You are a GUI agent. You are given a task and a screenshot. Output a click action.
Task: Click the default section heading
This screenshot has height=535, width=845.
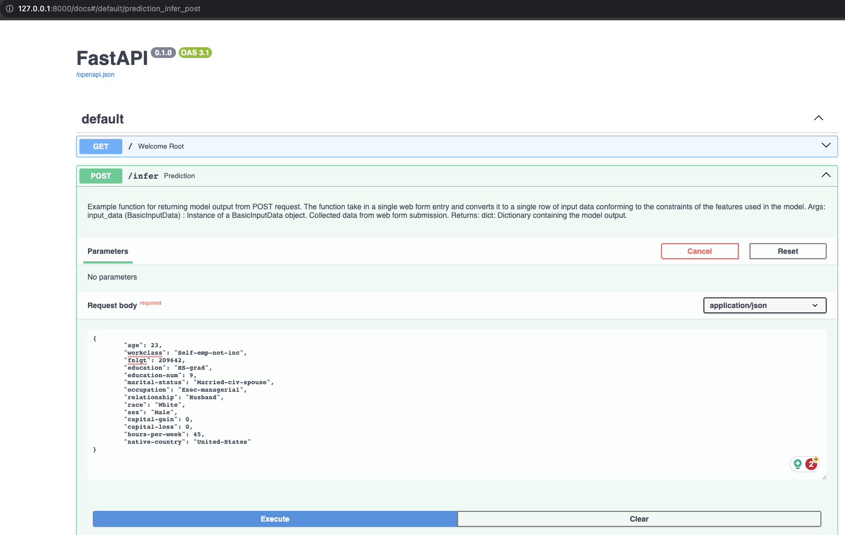pyautogui.click(x=102, y=119)
